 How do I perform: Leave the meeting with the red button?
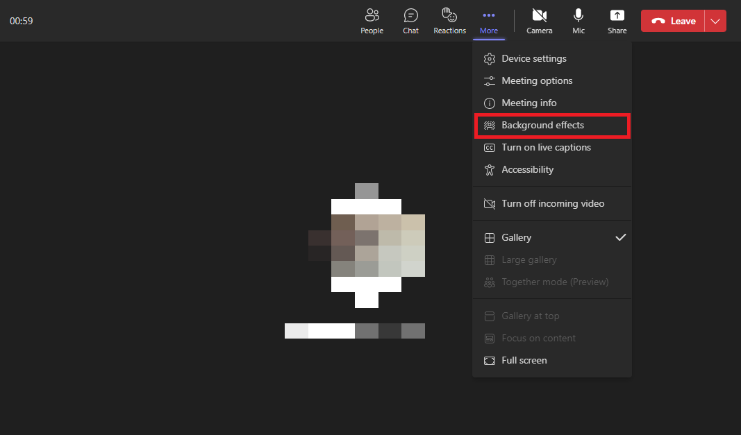click(673, 21)
